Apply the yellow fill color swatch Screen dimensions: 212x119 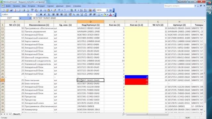pos(105,15)
